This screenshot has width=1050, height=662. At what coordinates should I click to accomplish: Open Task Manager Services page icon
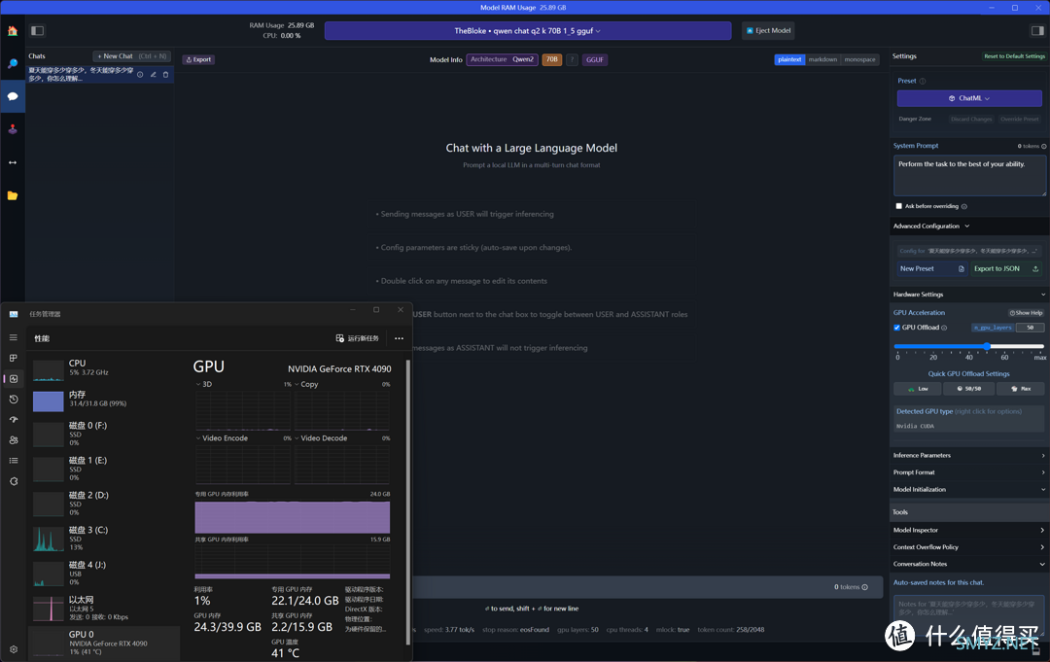(14, 481)
